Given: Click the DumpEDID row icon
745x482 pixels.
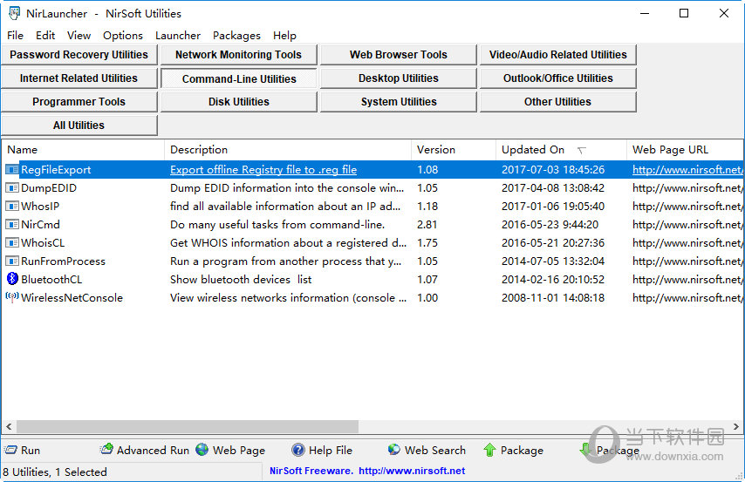Looking at the screenshot, I should coord(12,188).
